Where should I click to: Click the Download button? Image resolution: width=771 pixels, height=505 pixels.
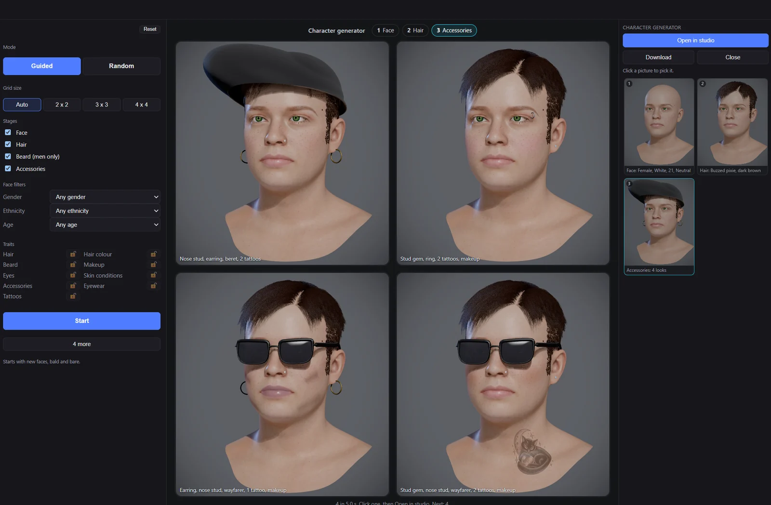click(x=658, y=57)
